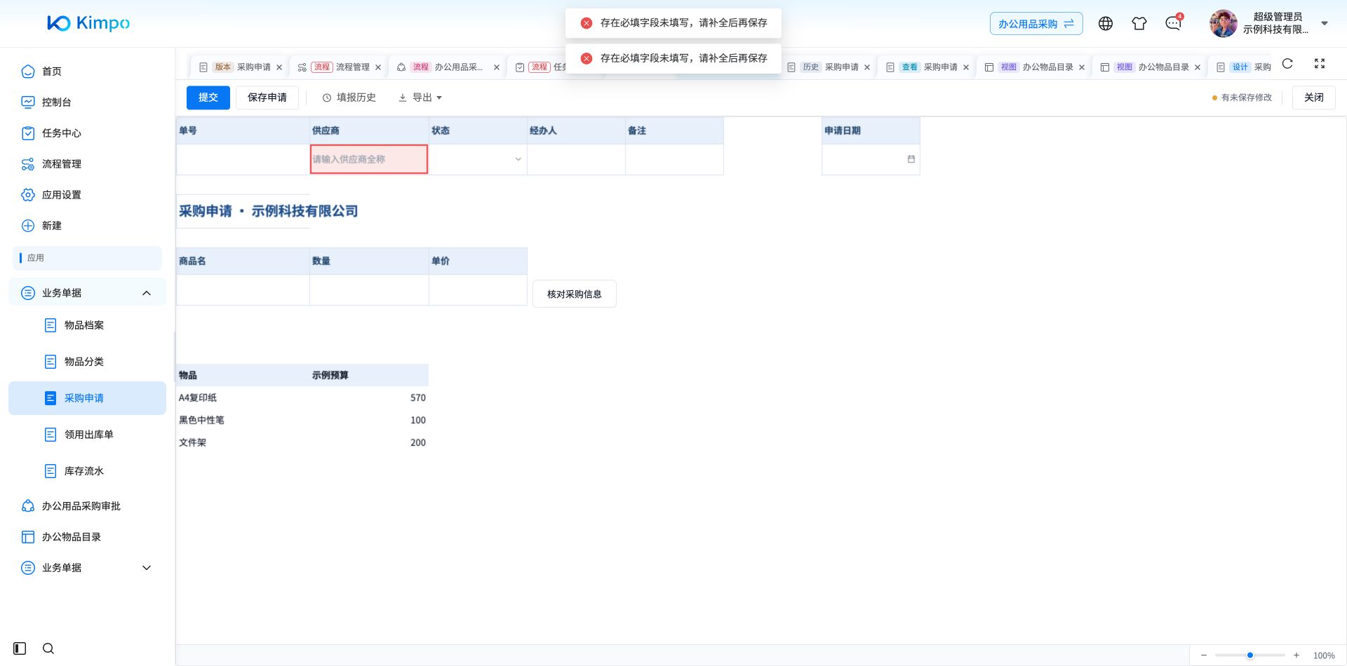Open the calendar icon in 申请日期 field
Viewport: 1347px width, 666px height.
click(911, 159)
